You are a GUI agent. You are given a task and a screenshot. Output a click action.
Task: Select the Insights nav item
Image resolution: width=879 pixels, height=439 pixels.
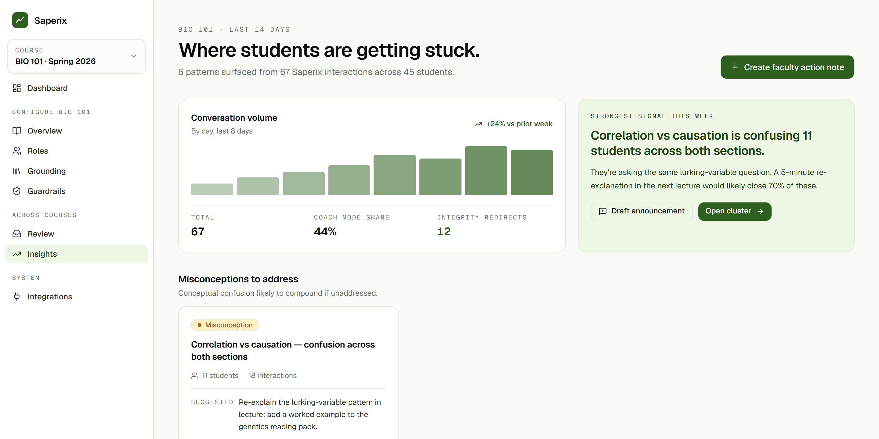(x=76, y=254)
